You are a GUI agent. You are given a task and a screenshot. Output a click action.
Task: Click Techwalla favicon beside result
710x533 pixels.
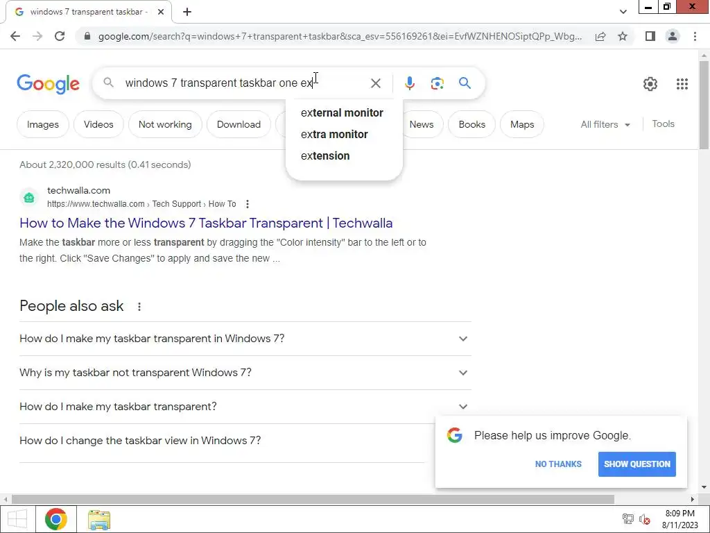pyautogui.click(x=29, y=198)
